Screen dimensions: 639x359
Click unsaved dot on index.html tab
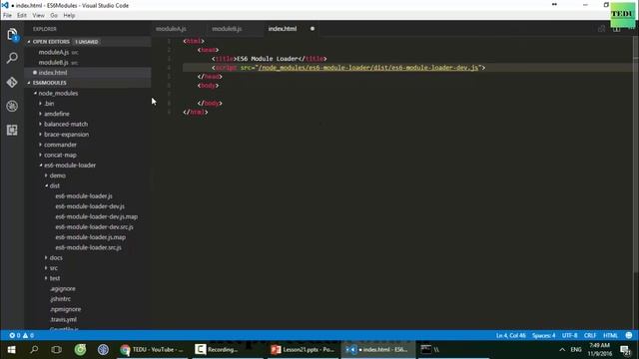[313, 29]
